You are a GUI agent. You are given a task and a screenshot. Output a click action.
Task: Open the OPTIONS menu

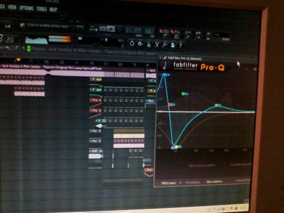27,8
